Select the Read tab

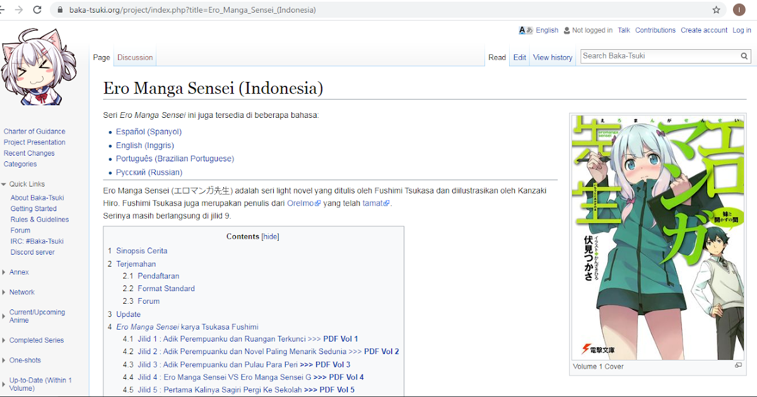[497, 57]
